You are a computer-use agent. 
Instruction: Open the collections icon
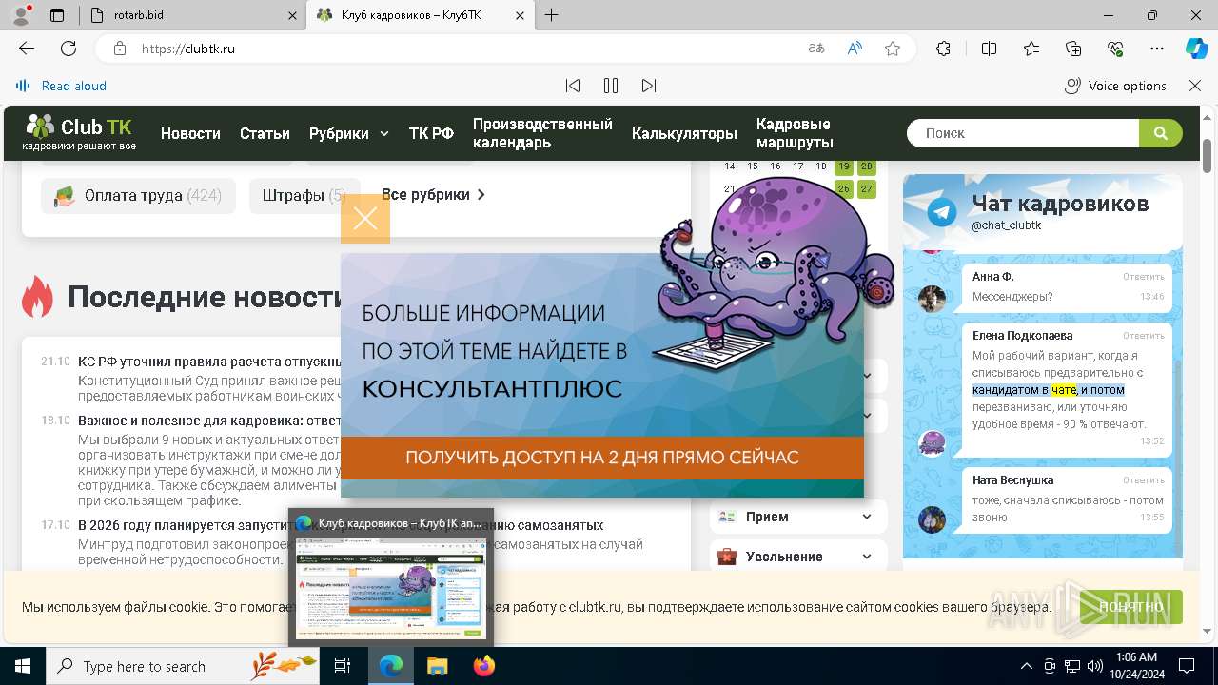click(1073, 49)
